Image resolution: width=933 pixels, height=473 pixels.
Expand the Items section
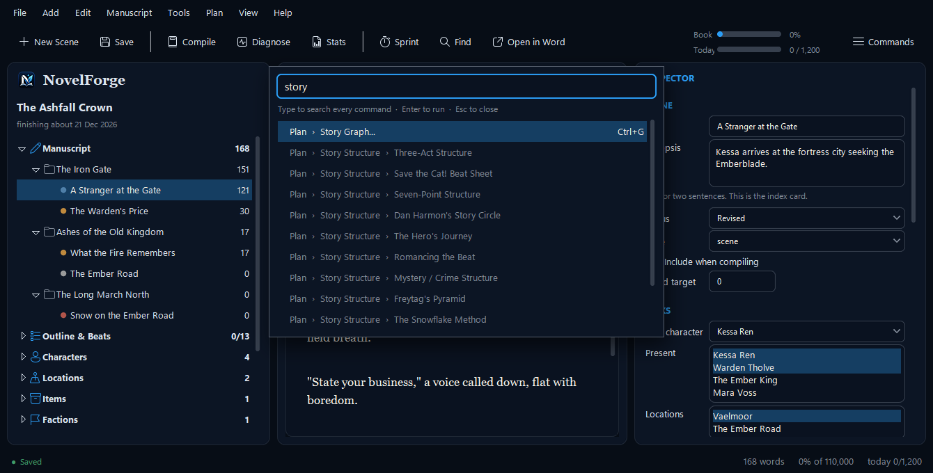(x=23, y=399)
